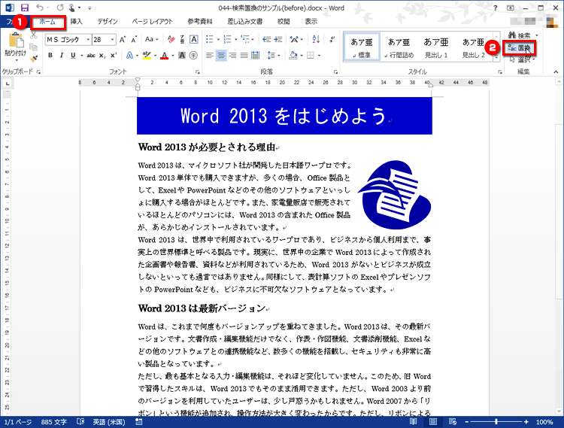This screenshot has width=564, height=428.
Task: Clear all formatting eraser icon
Action: (x=171, y=39)
